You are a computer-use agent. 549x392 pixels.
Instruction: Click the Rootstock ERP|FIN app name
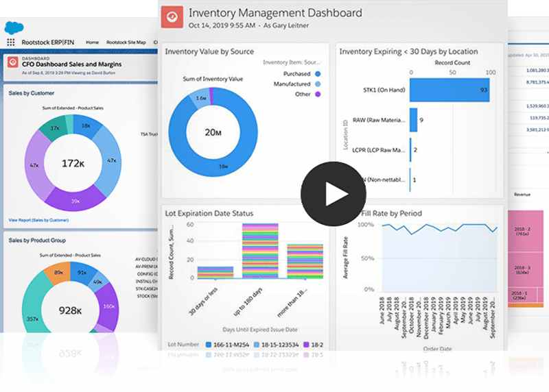point(47,42)
